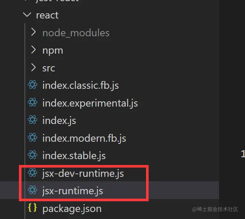The width and height of the screenshot is (245, 219).
Task: Select the react folder label
Action: coord(47,15)
